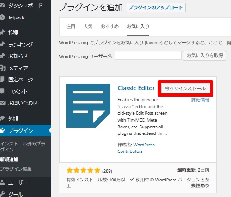
Task: Open the おすすめ tab
Action: point(109,26)
